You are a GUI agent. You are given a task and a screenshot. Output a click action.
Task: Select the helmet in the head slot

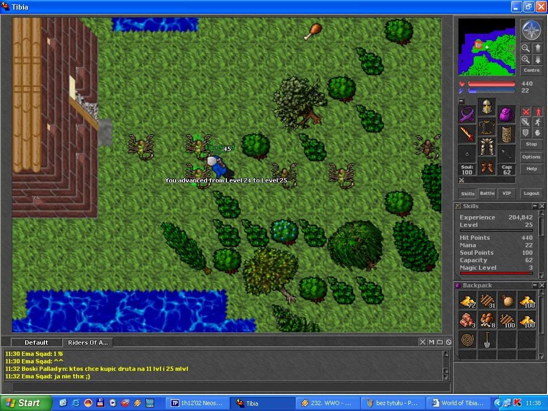coord(487,107)
